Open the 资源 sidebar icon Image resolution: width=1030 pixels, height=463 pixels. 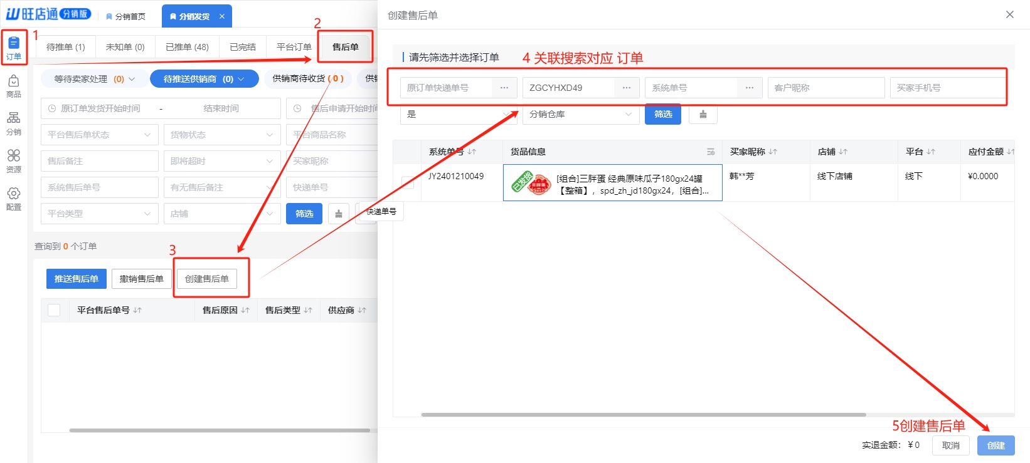click(14, 161)
